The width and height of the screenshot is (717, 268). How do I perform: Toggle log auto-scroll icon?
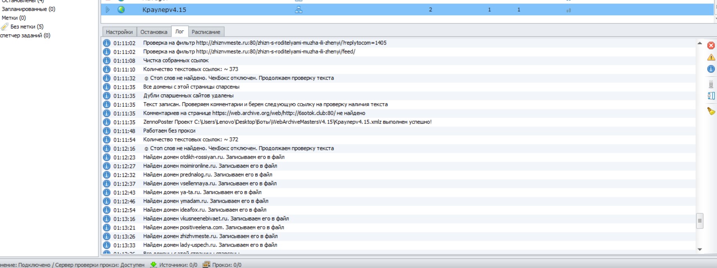pyautogui.click(x=711, y=84)
